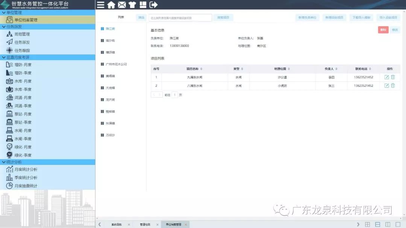The height and width of the screenshot is (228, 406).
Task: Delete the 八涌东水闸 row with the trash icon
Action: 393,85
